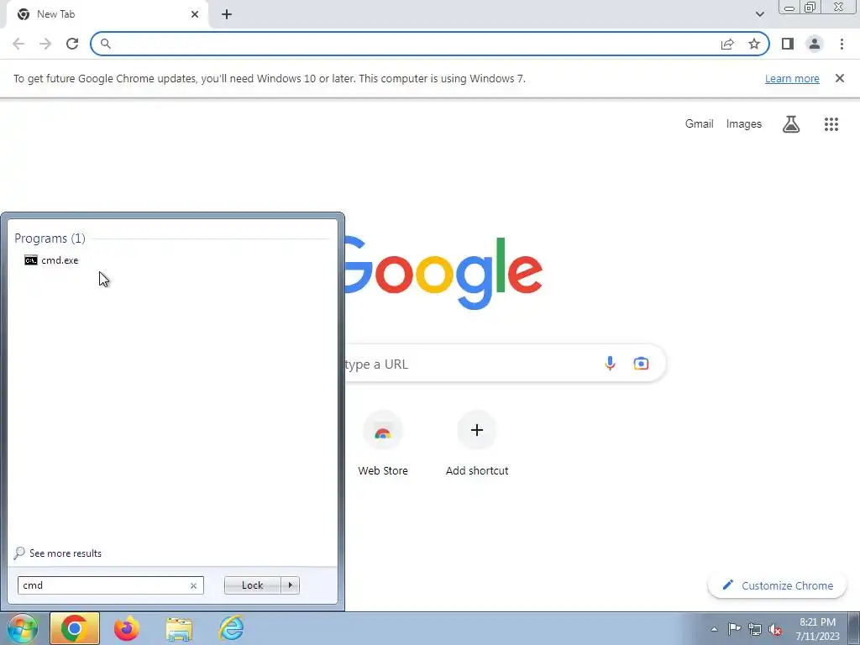860x645 pixels.
Task: Launch cmd.exe from Programs results
Action: [51, 260]
